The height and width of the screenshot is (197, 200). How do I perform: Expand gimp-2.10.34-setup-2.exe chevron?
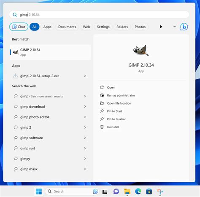[x=85, y=76]
